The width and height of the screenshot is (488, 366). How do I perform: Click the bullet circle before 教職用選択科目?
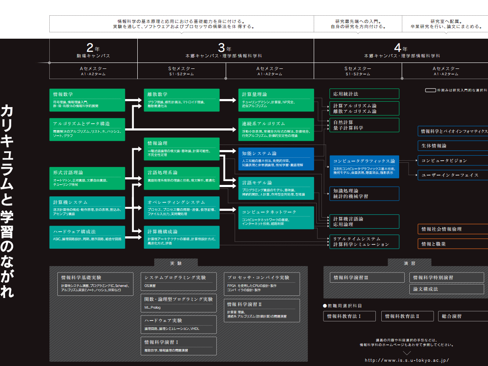coord(325,306)
